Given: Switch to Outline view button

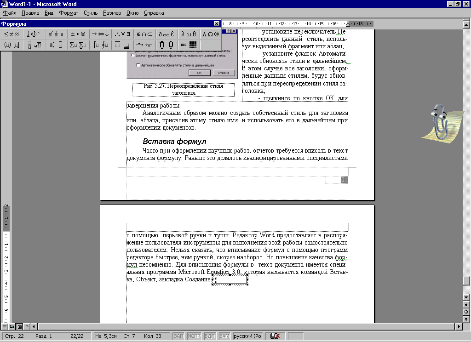Looking at the screenshot, I should (x=26, y=326).
